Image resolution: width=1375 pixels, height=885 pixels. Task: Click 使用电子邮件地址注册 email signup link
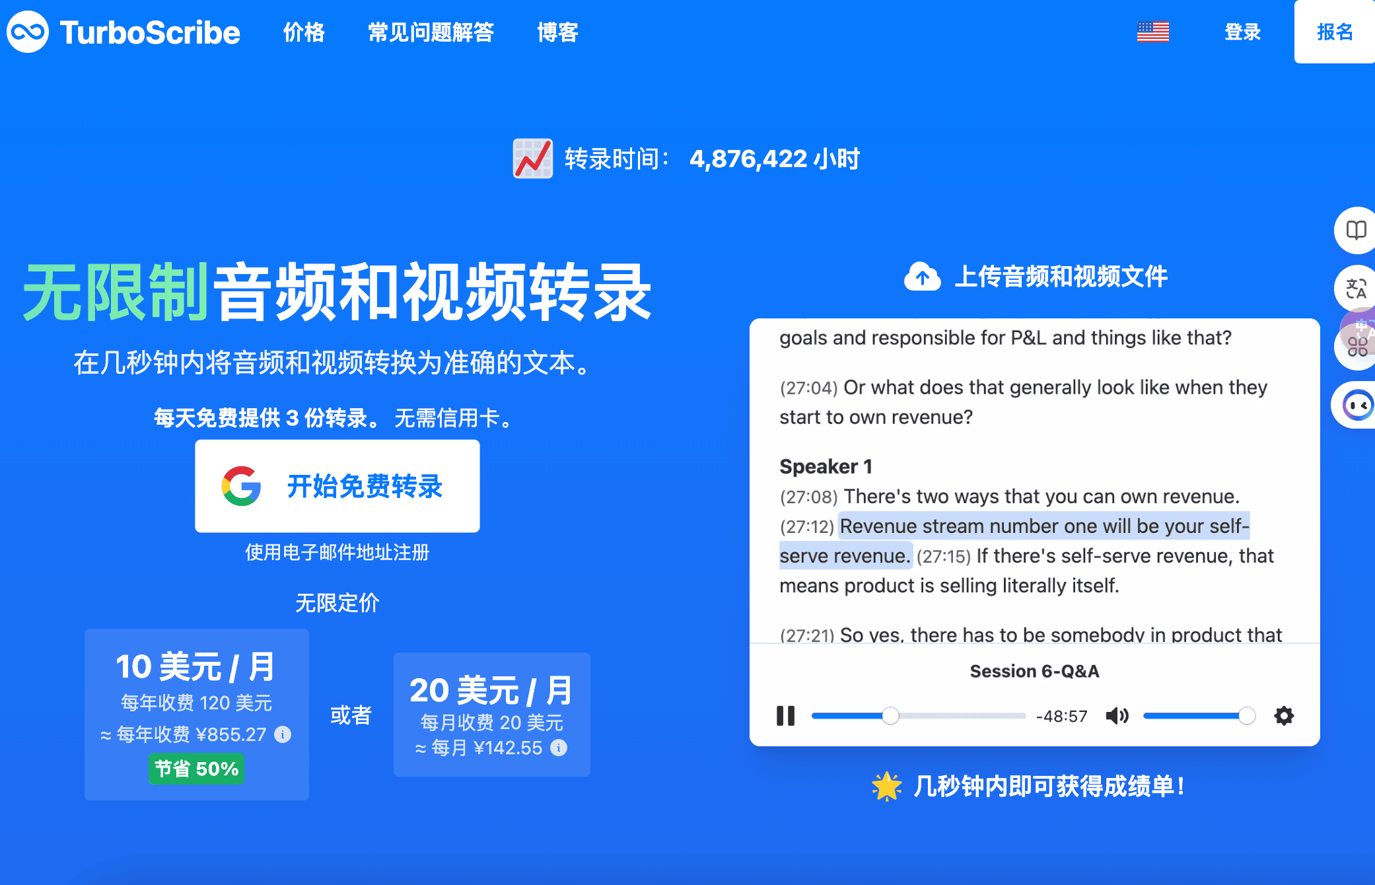(x=337, y=552)
